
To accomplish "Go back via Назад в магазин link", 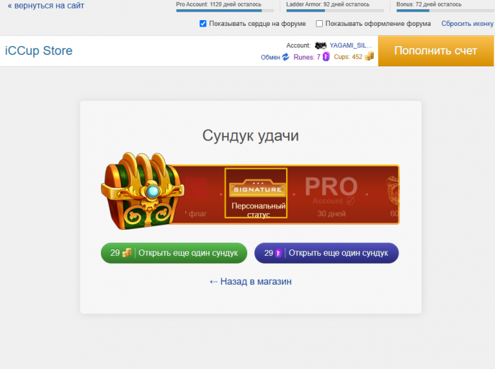I will tap(251, 281).
